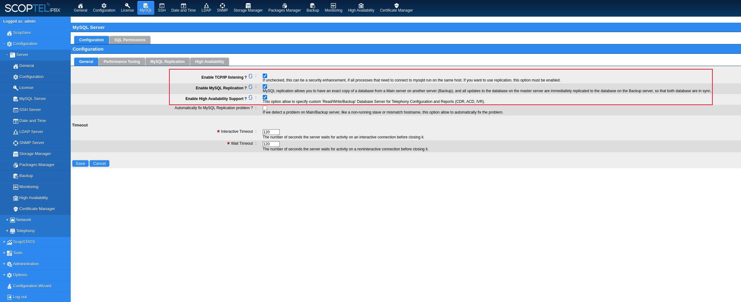Expand the Options sidebar section

point(4,275)
